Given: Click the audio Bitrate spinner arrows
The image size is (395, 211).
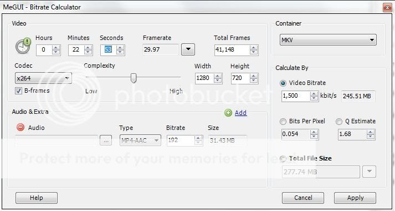Looking at the screenshot, I should 198,140.
